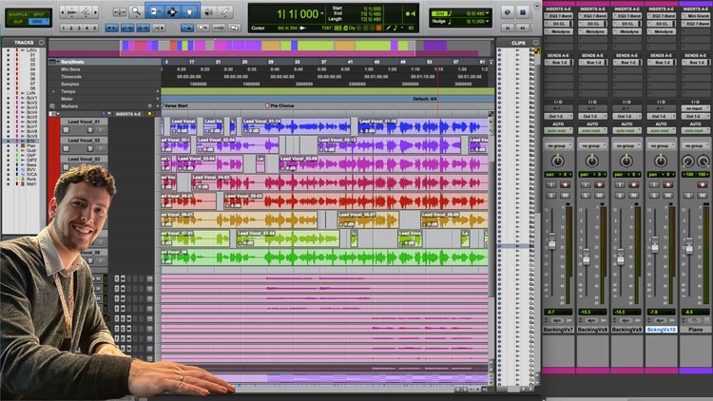The image size is (713, 401).
Task: Open Out 1-2 output selector on BackingVx7
Action: pos(558,116)
